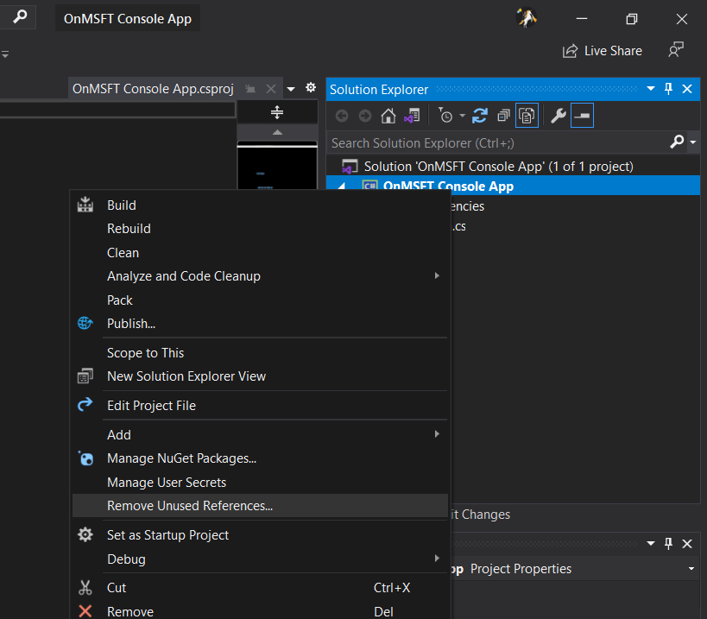The width and height of the screenshot is (707, 619).
Task: Open Analyze and Code Cleanup submenu
Action: (260, 276)
